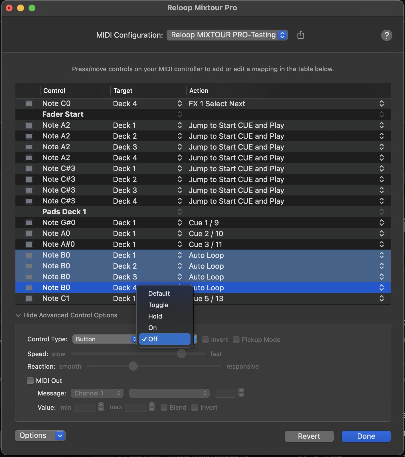This screenshot has width=405, height=457.
Task: Enable the MIDI Out checkbox
Action: pyautogui.click(x=30, y=381)
